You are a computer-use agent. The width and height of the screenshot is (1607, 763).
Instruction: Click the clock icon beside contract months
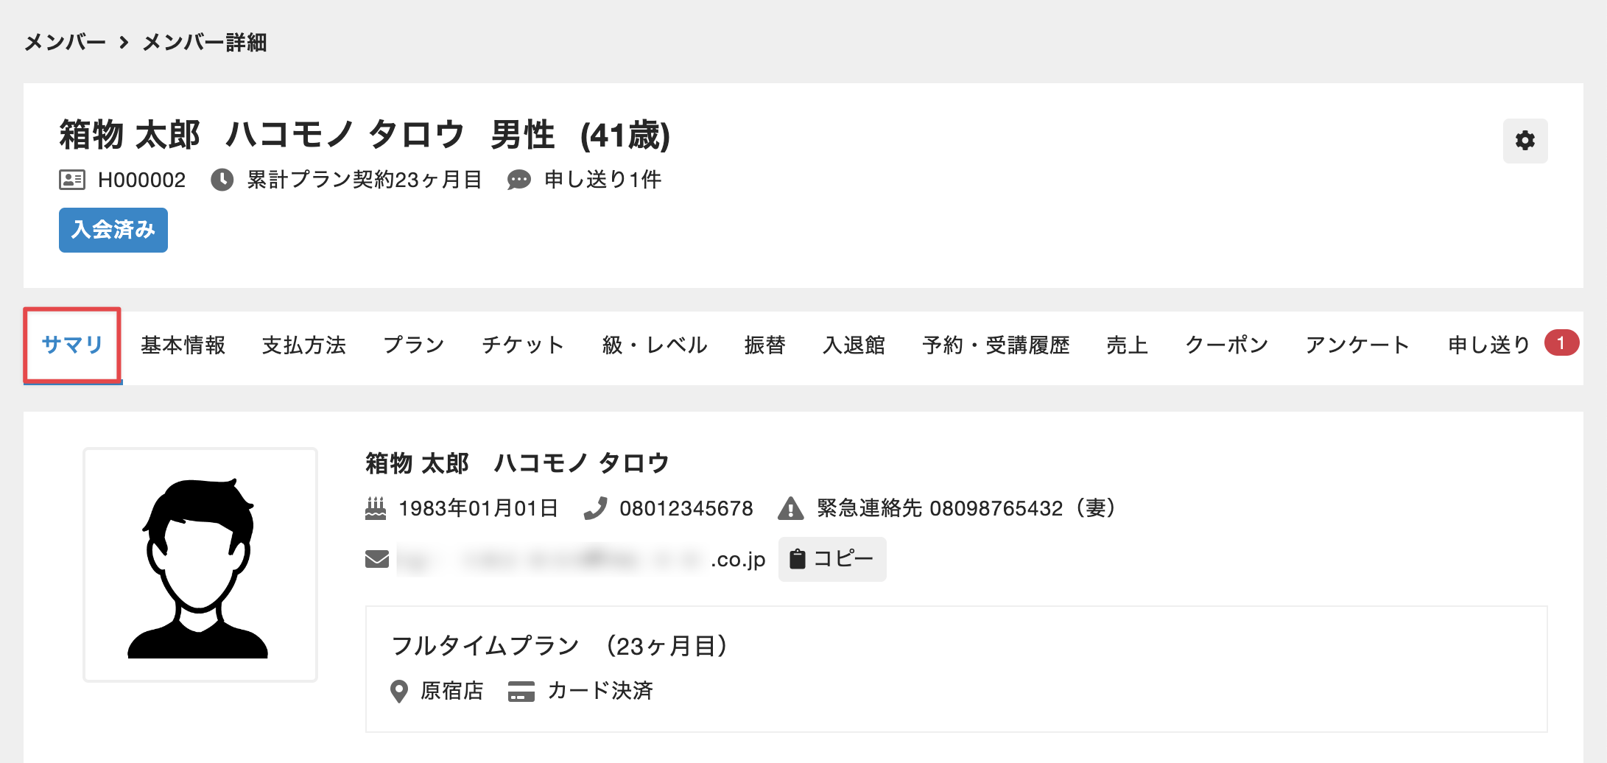pyautogui.click(x=222, y=180)
